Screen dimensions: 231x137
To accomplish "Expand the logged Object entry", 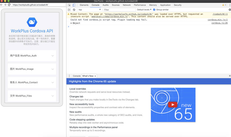I will [71, 23].
